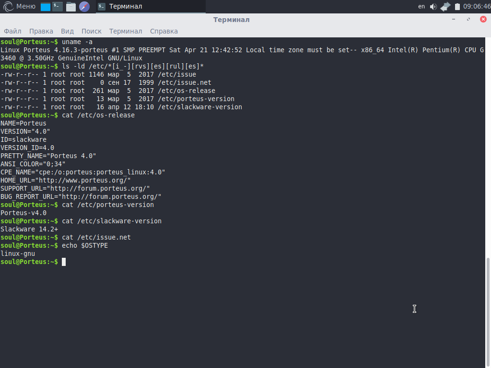The image size is (491, 368).
Task: Click the Терминал window title text
Action: tap(232, 20)
